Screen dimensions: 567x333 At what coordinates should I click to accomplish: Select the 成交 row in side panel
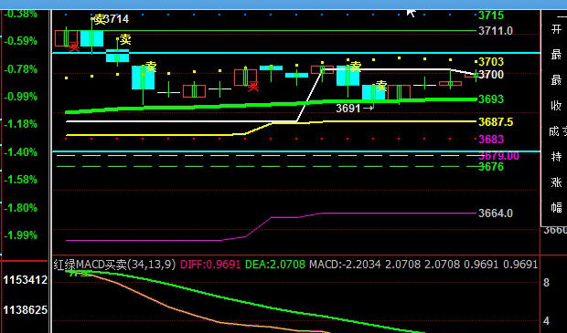(558, 131)
